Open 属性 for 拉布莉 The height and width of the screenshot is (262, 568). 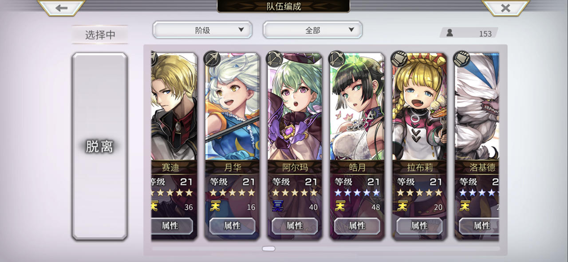coord(419,226)
